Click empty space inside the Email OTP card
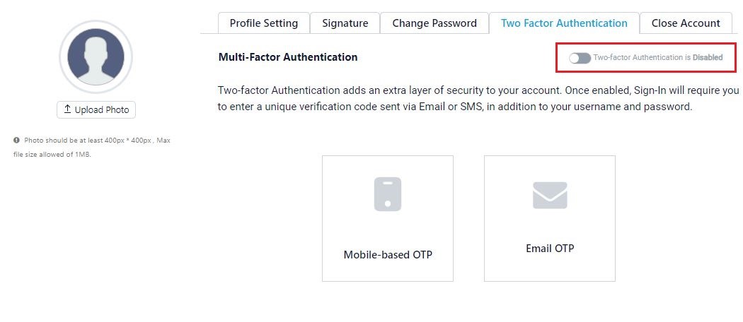This screenshot has width=743, height=322. [x=550, y=268]
